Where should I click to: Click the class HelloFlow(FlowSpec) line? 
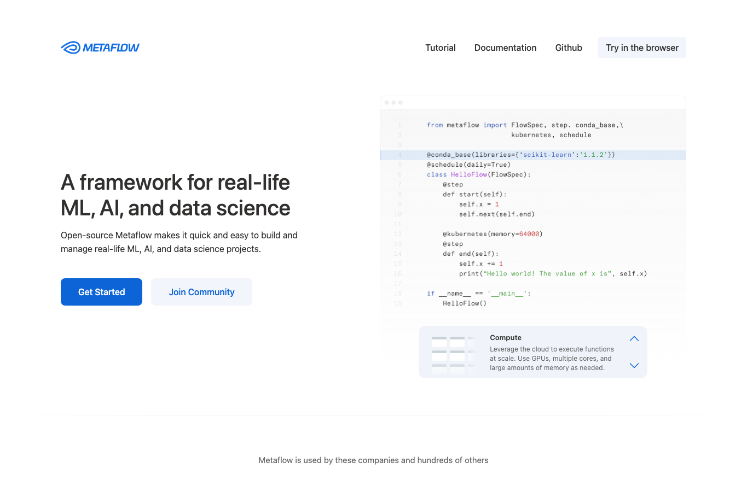(x=479, y=174)
